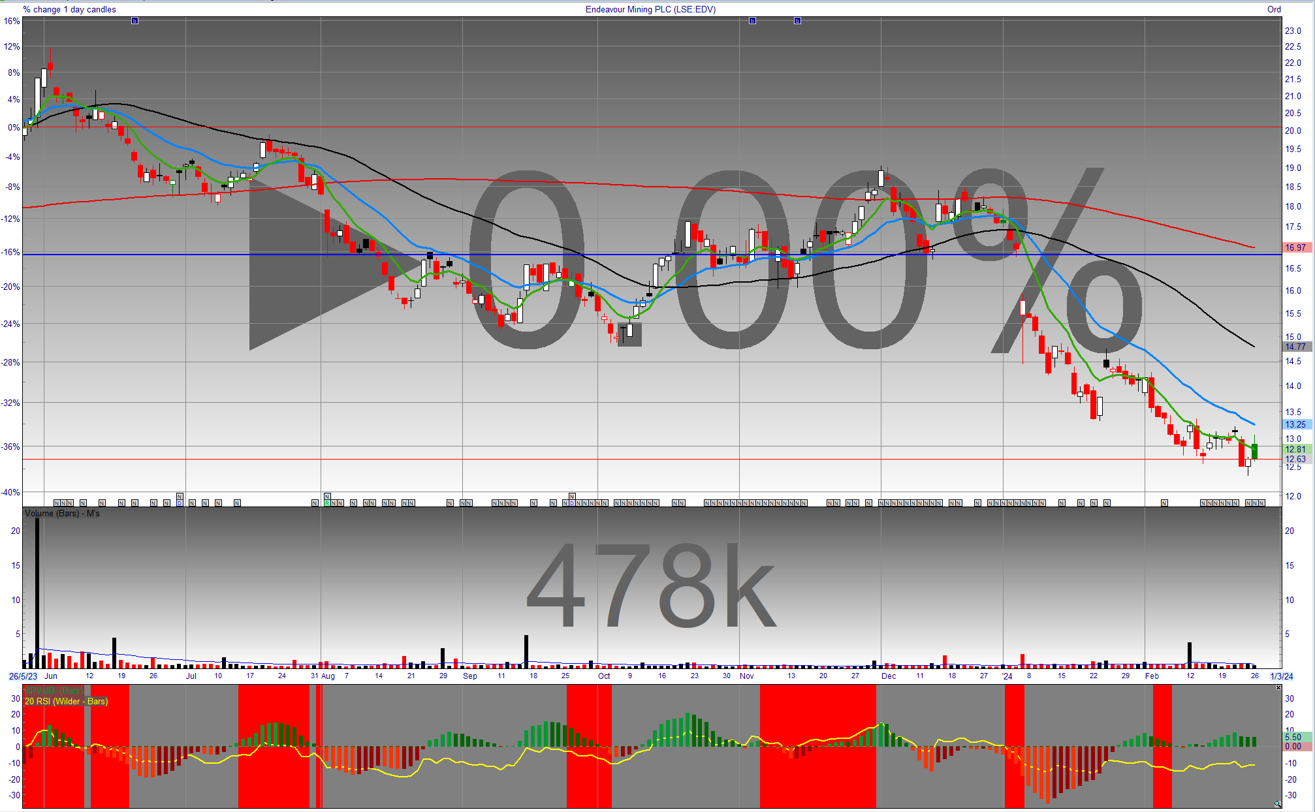Click the '26/5/23' start date label

click(x=23, y=676)
